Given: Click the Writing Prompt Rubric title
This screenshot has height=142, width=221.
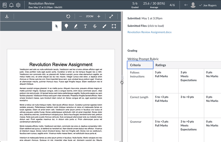Looking at the screenshot, I should pos(143,59).
